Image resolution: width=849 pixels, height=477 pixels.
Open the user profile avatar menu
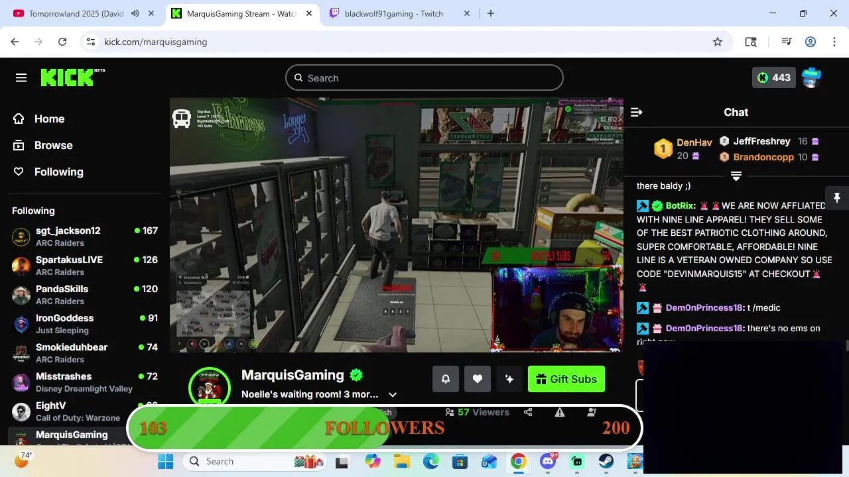pos(811,78)
